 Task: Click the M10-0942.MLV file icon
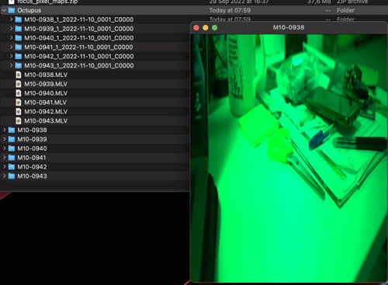tap(19, 111)
